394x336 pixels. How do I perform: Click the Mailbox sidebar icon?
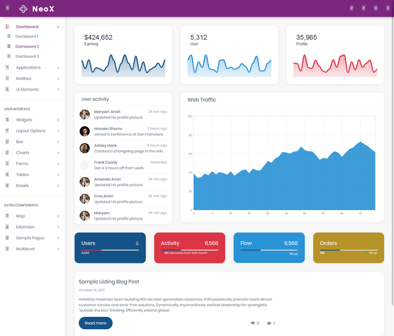7,78
